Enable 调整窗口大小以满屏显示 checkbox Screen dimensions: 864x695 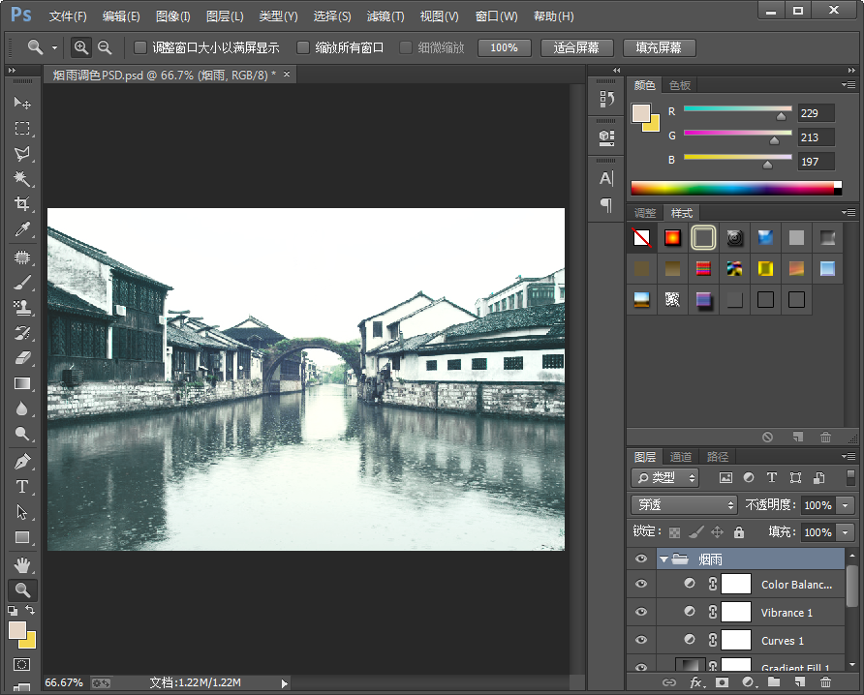(140, 47)
